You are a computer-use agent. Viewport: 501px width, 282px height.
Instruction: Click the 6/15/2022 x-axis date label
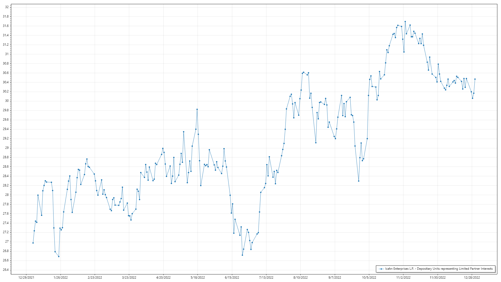(232, 277)
